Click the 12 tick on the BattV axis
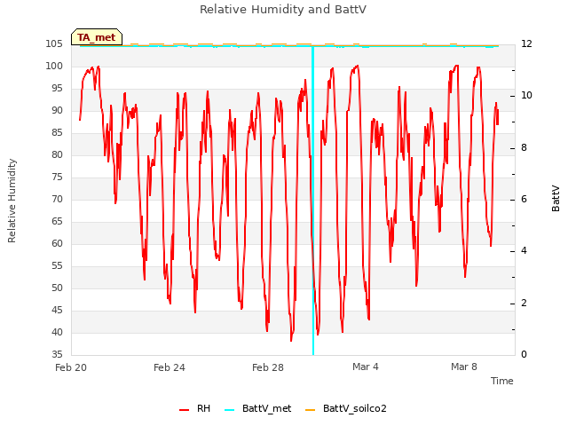This screenshot has height=426, width=568. (526, 44)
